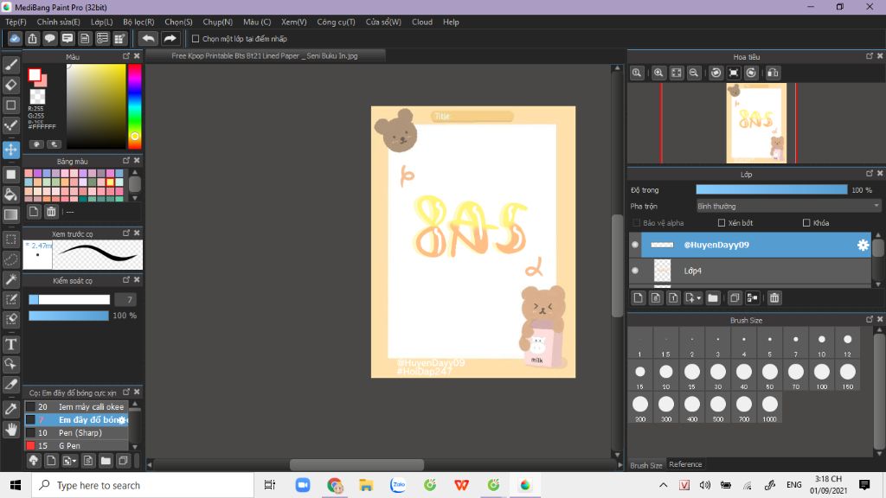The width and height of the screenshot is (886, 498).
Task: Toggle the Khóa lock checkbox
Action: click(x=806, y=223)
